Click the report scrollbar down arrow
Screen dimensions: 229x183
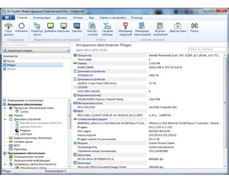pyautogui.click(x=225, y=167)
